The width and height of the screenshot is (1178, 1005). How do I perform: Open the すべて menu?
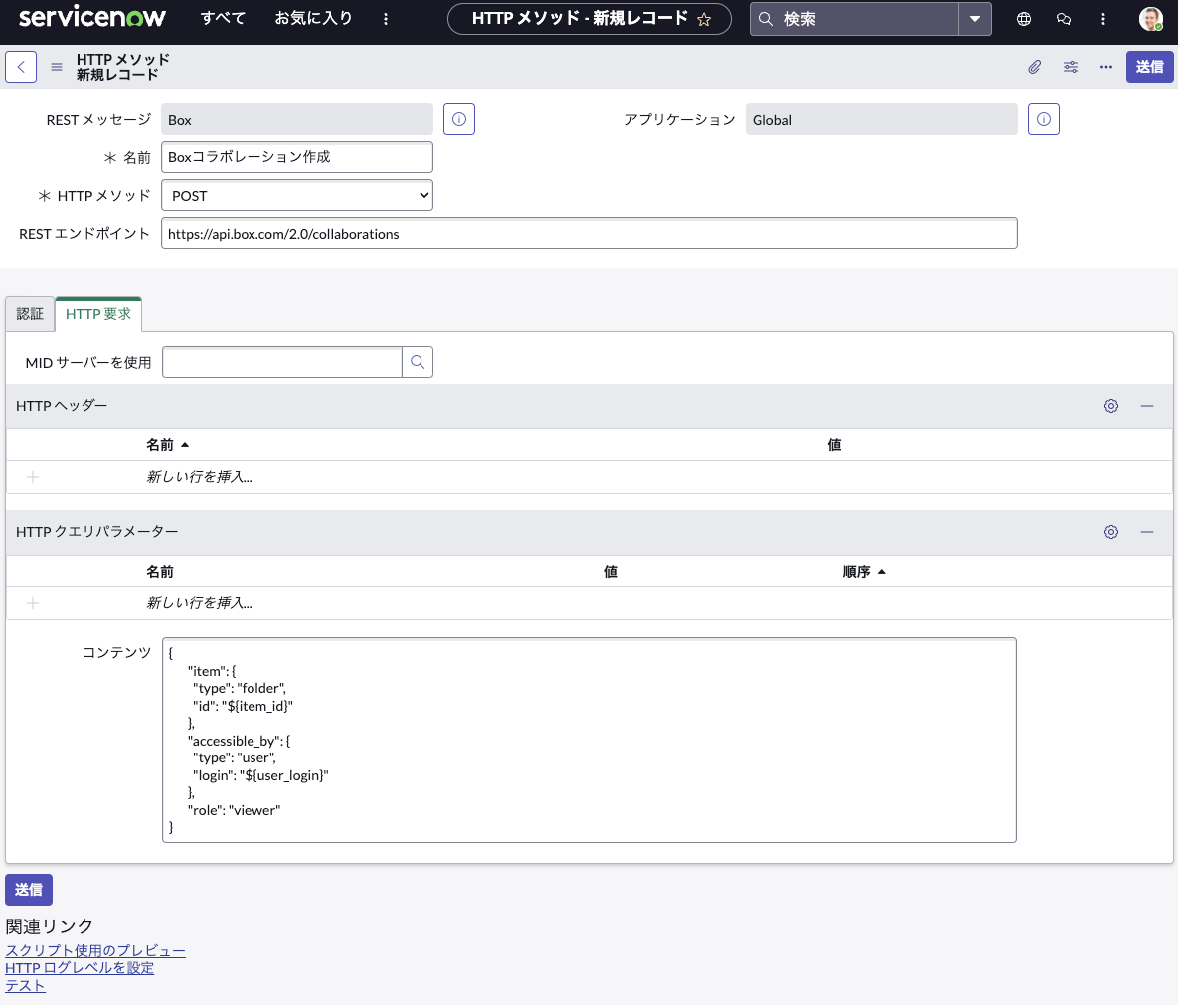click(223, 18)
